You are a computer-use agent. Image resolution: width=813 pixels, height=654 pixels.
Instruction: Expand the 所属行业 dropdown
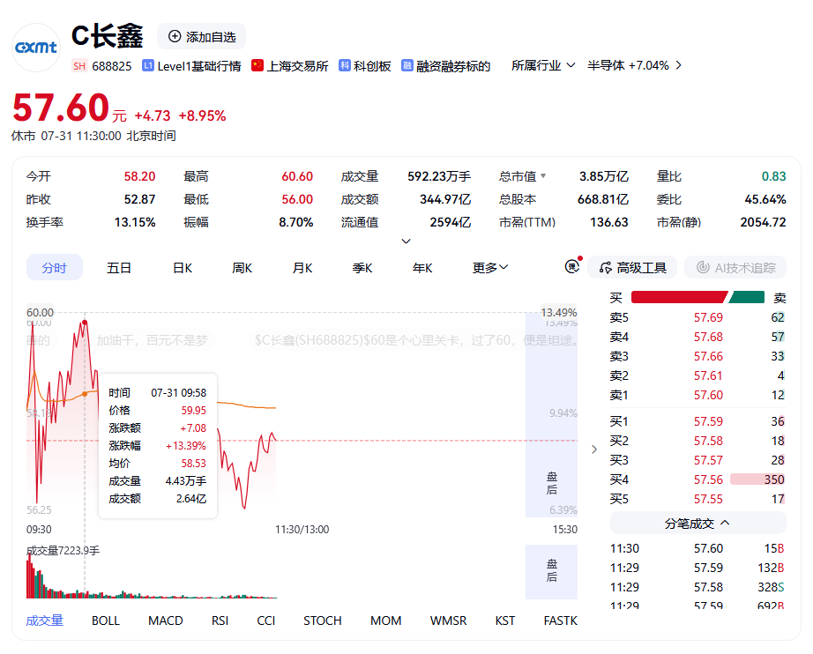click(543, 65)
